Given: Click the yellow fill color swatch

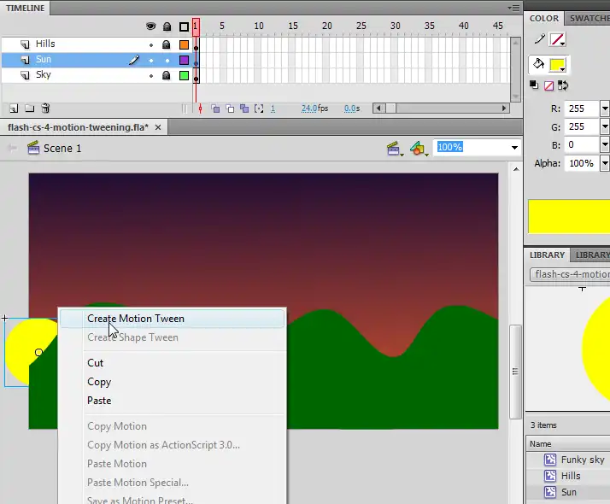Looking at the screenshot, I should [557, 65].
